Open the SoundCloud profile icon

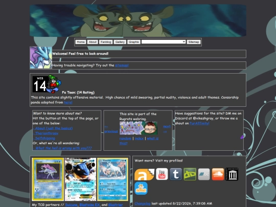coord(218,174)
